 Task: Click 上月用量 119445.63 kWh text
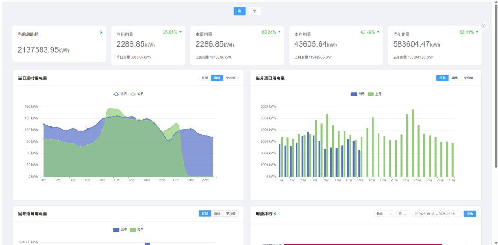pos(313,58)
